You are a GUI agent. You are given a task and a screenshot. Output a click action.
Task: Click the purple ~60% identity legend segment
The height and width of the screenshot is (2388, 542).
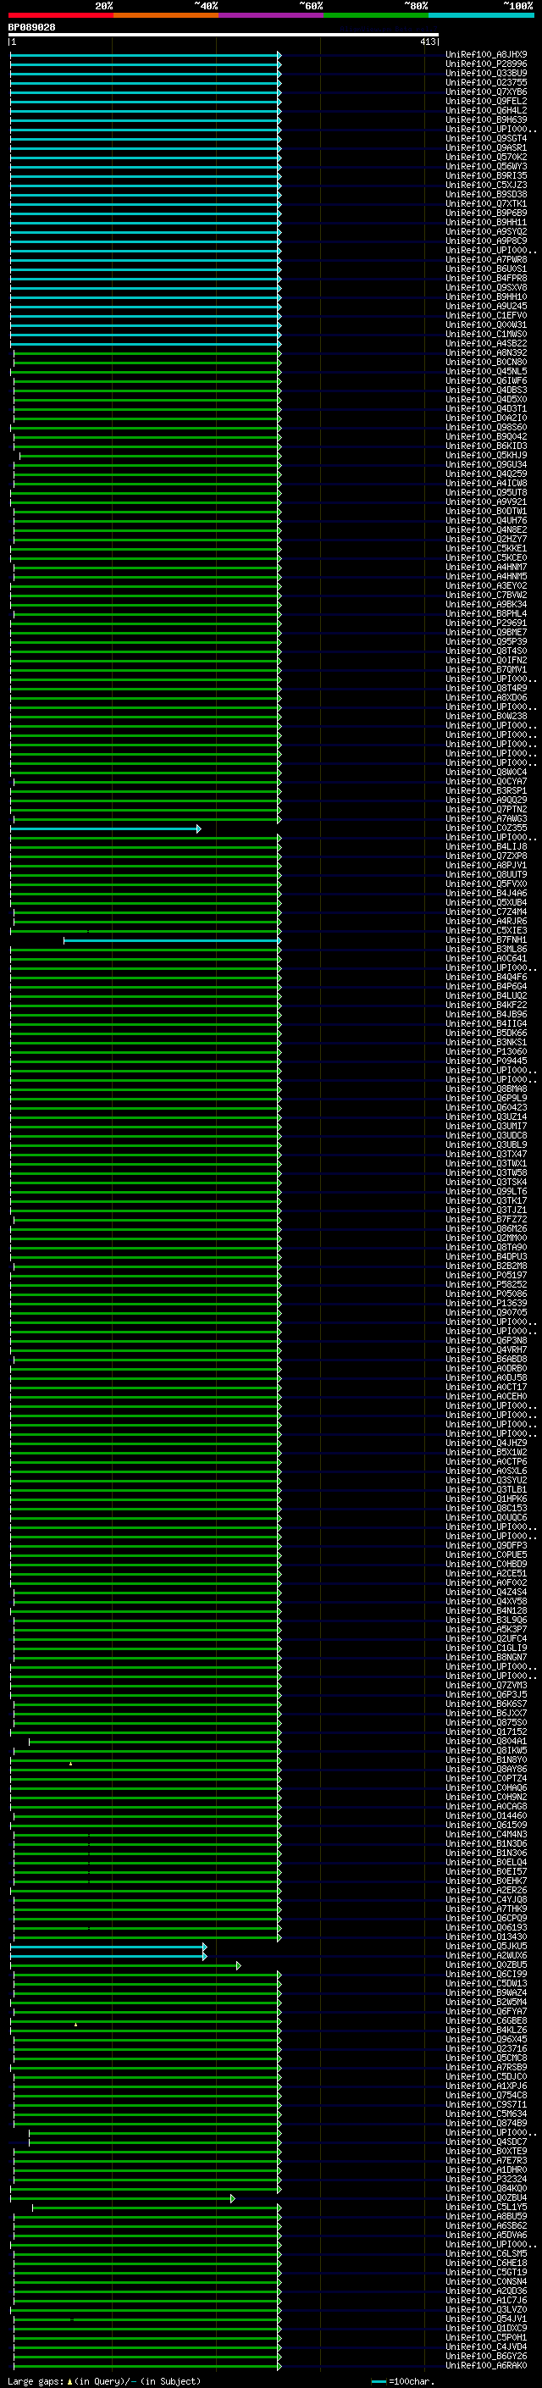click(270, 15)
